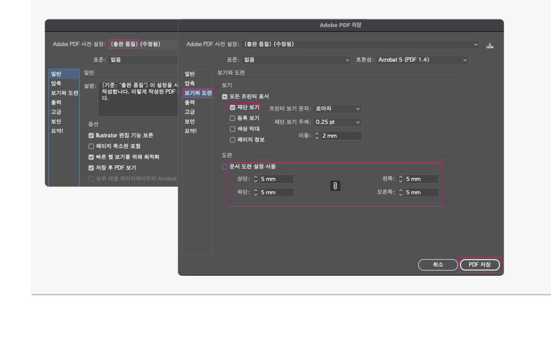Screen dimensions: 551x340
Task: Select the 압축 section in the sidebar
Action: (x=190, y=83)
